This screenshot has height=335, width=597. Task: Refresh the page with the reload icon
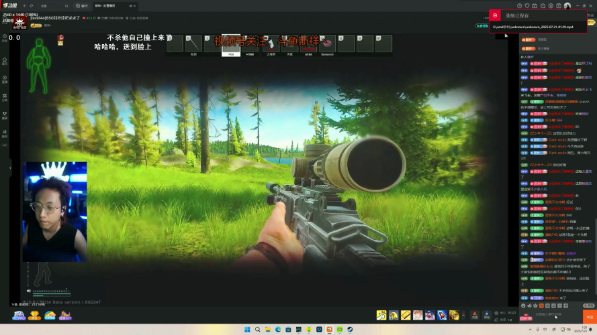coord(32,6)
